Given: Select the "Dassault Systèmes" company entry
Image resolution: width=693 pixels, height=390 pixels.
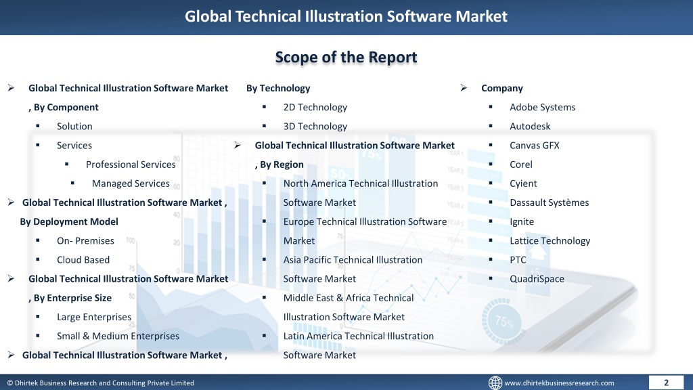Looking at the screenshot, I should 550,202.
